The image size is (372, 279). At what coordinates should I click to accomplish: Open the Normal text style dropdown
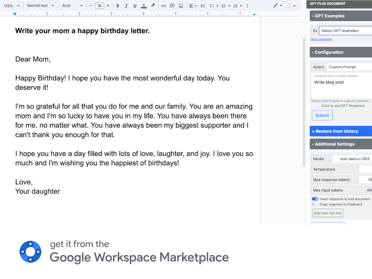coord(40,5)
